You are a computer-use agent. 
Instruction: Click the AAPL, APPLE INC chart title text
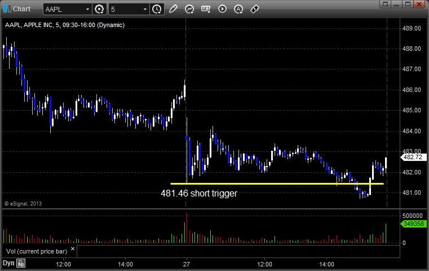point(65,25)
